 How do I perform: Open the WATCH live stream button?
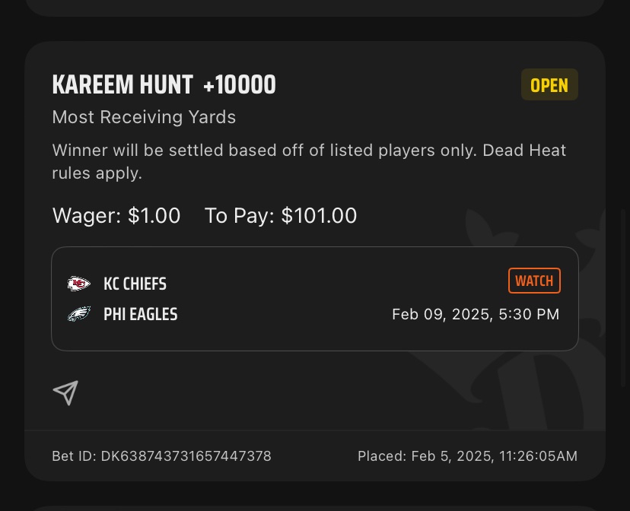coord(534,281)
